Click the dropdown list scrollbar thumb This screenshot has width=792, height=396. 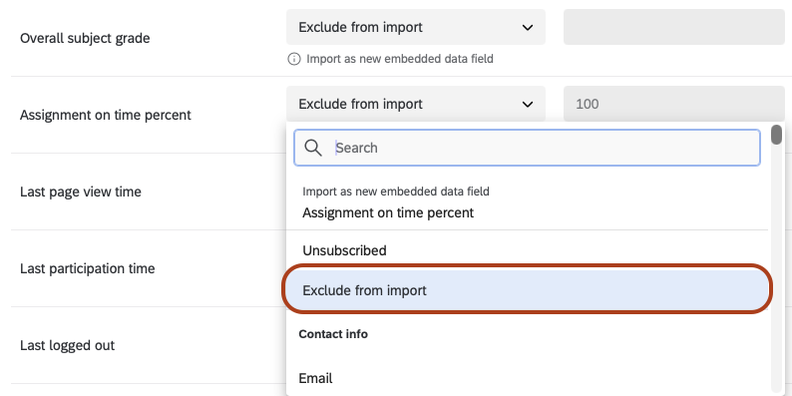(x=776, y=135)
